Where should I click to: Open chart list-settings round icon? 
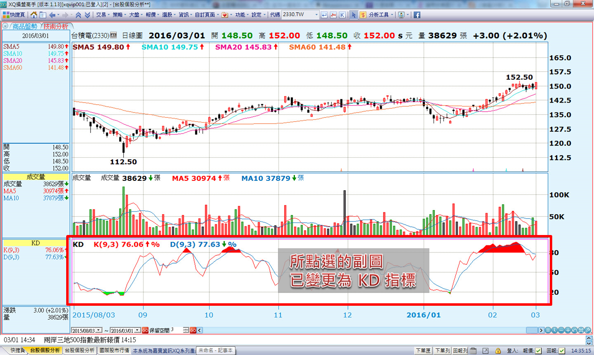[548, 330]
